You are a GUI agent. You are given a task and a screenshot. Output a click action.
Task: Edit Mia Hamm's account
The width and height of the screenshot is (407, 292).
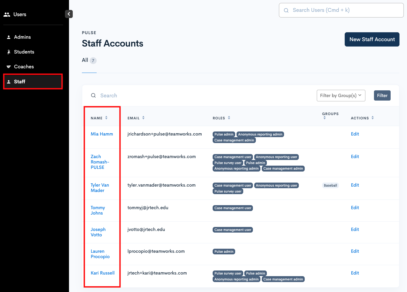click(355, 134)
